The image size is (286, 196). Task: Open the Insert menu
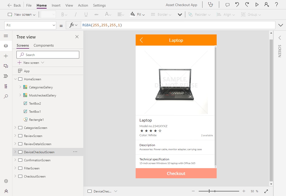click(56, 5)
